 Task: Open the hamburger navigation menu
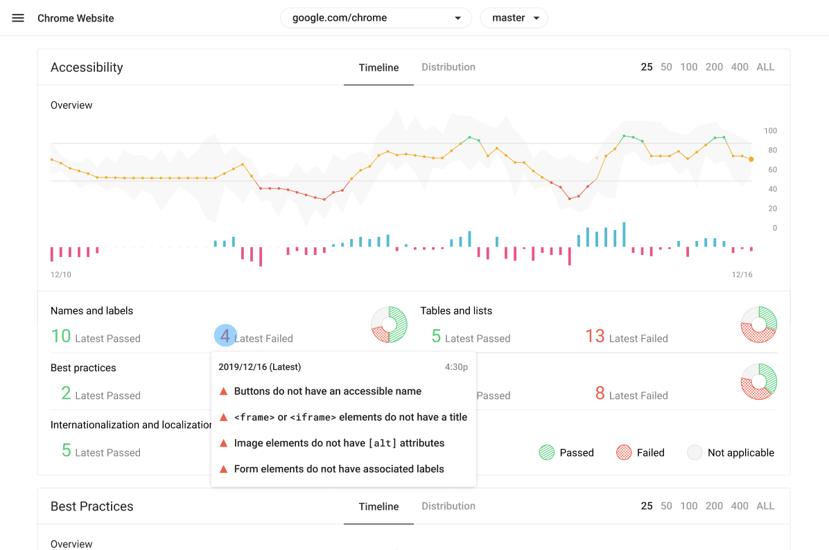point(18,18)
